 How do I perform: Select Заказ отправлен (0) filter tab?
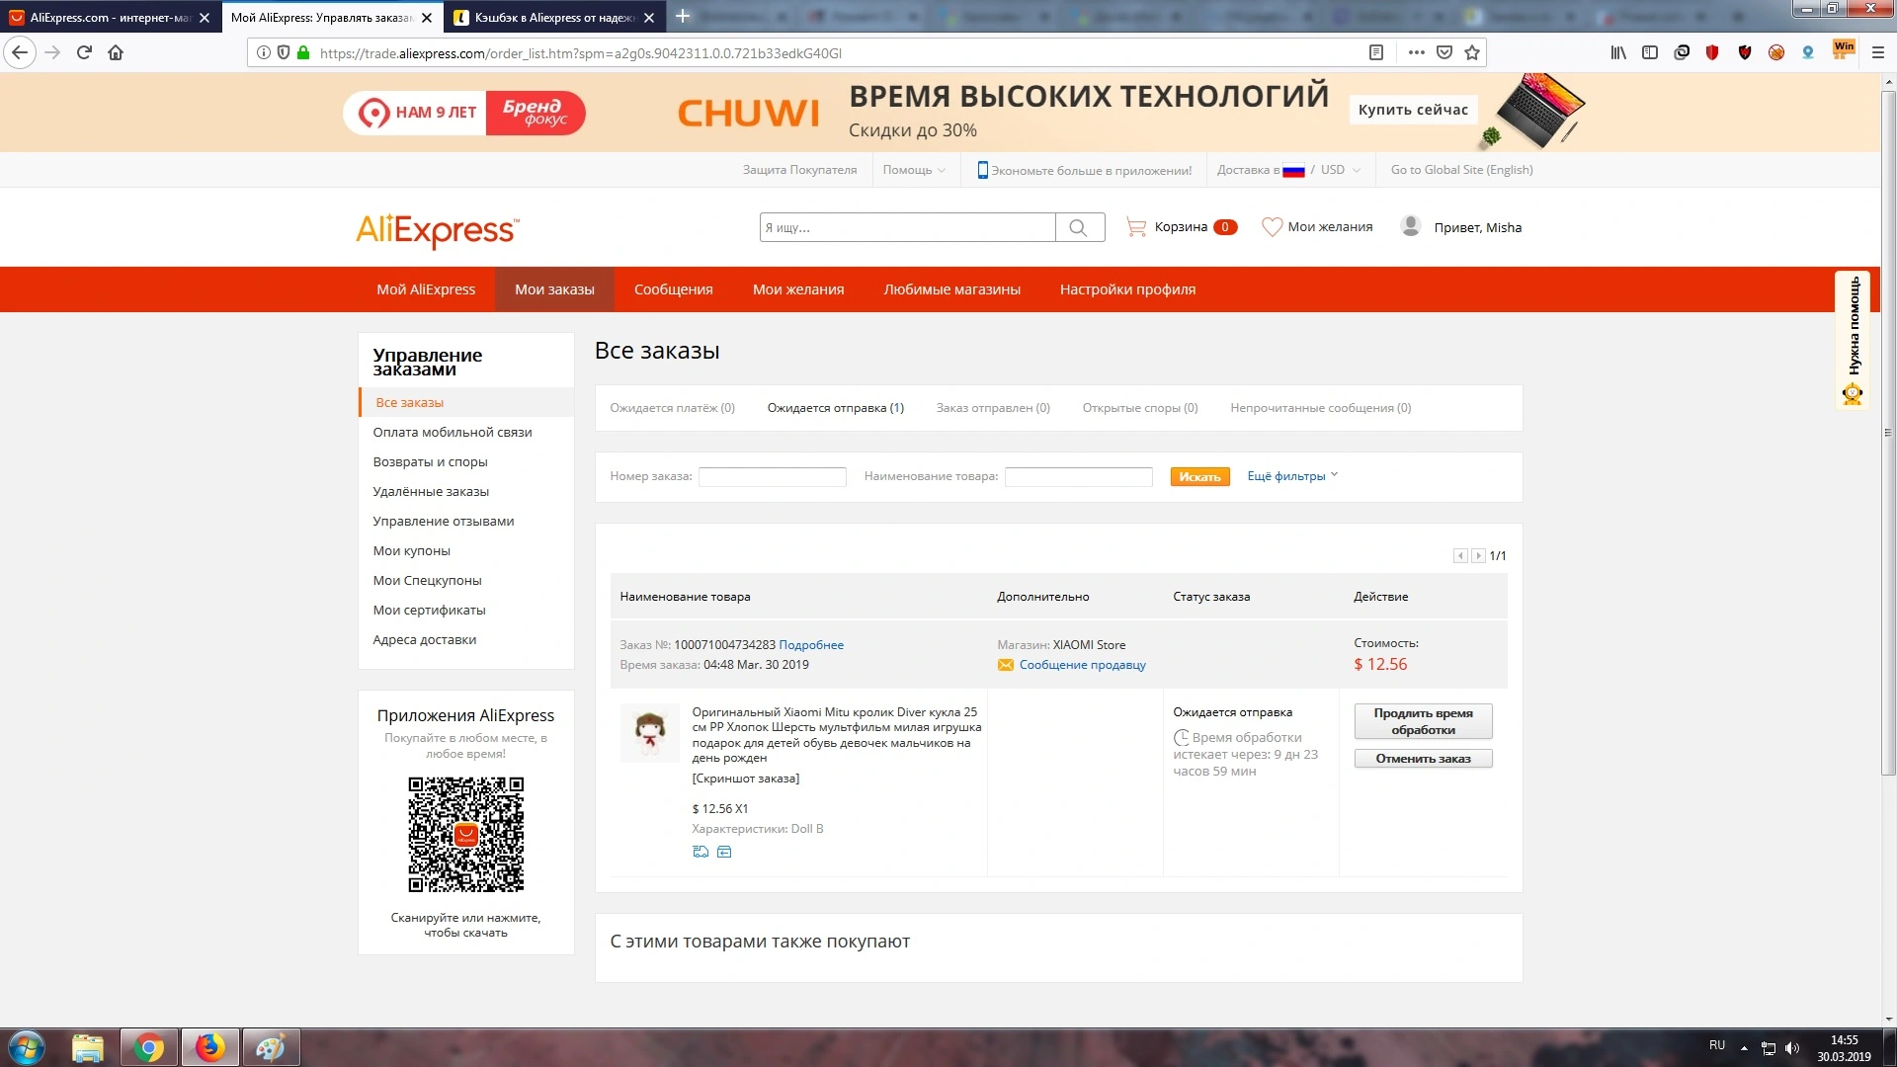click(993, 408)
